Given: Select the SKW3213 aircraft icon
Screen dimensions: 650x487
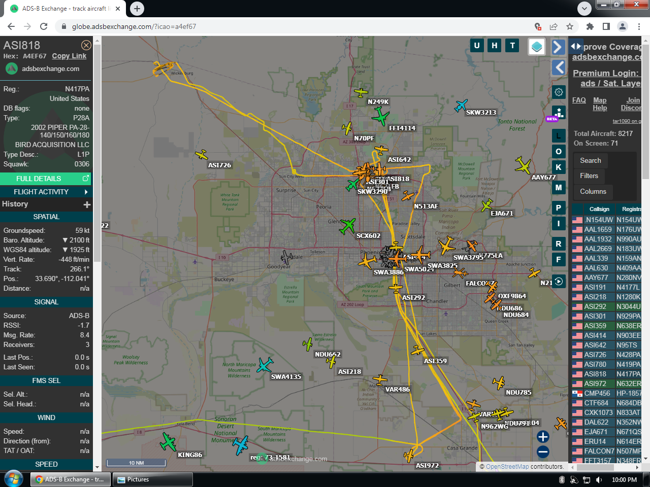Looking at the screenshot, I should (x=461, y=105).
